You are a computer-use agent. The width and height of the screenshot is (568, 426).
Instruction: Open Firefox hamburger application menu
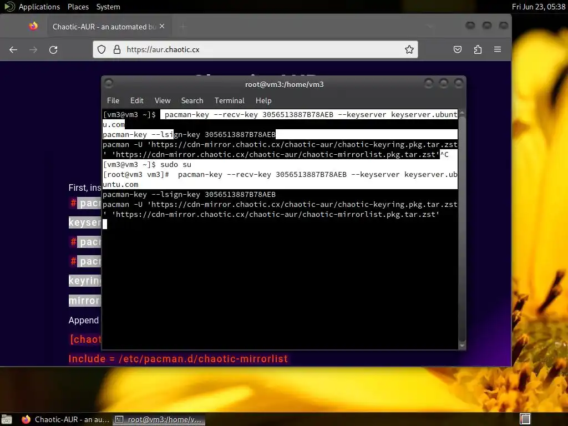[498, 49]
